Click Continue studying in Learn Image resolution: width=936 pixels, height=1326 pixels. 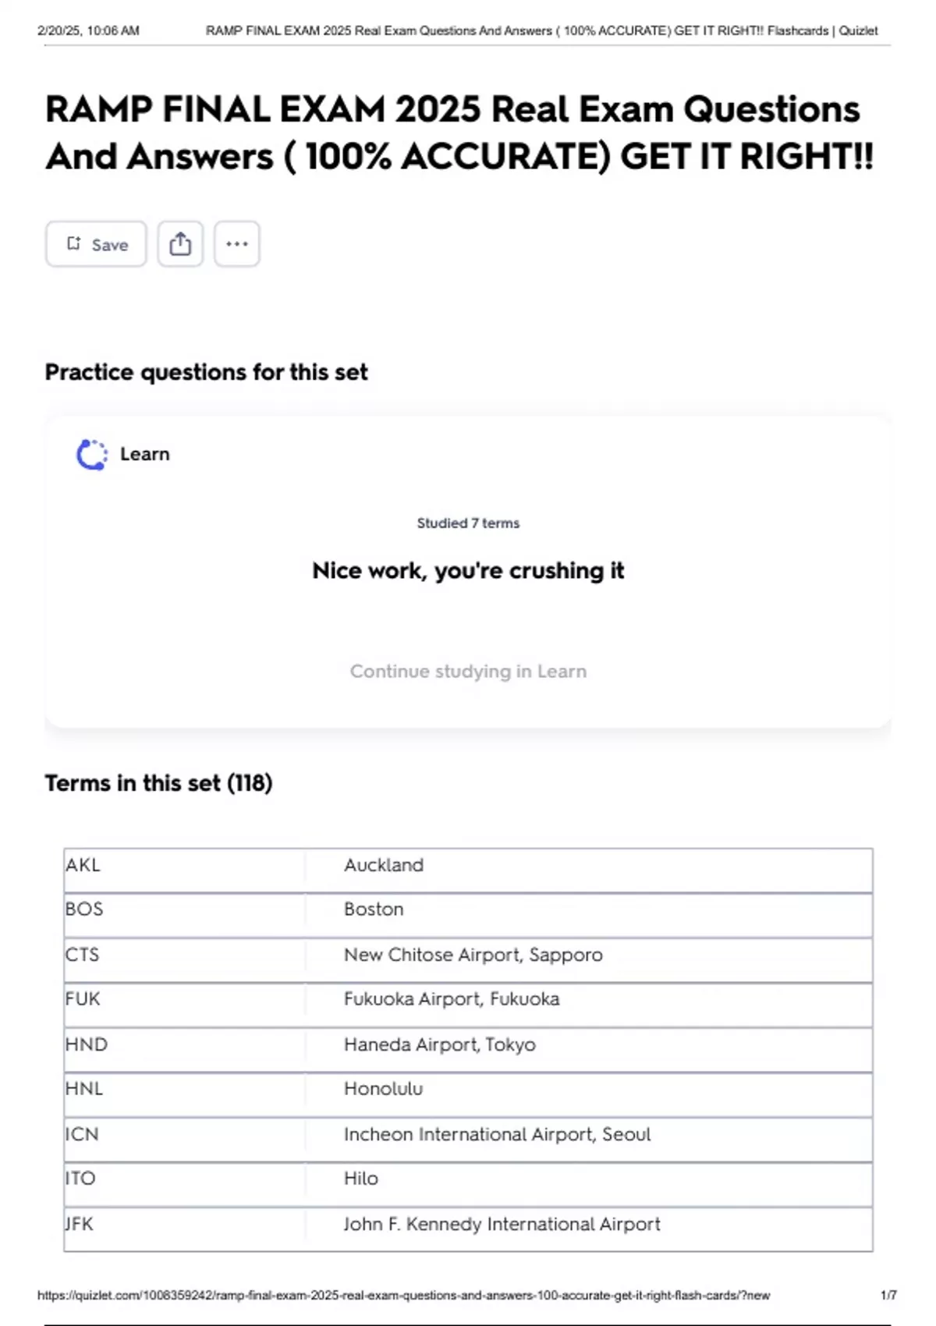tap(468, 672)
